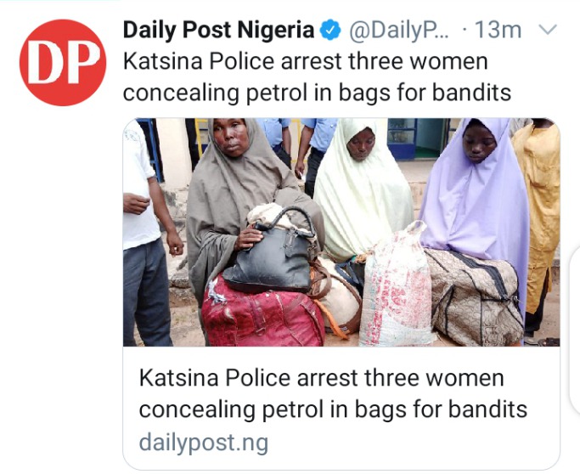Expand the tweet options chevron menu

547,30
